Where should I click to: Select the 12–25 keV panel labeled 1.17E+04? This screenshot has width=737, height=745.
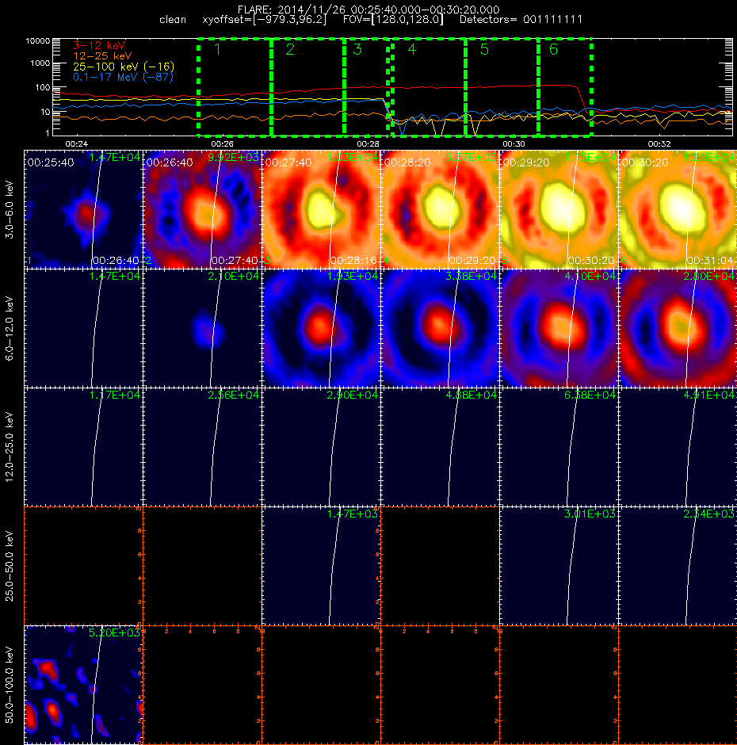click(x=84, y=447)
